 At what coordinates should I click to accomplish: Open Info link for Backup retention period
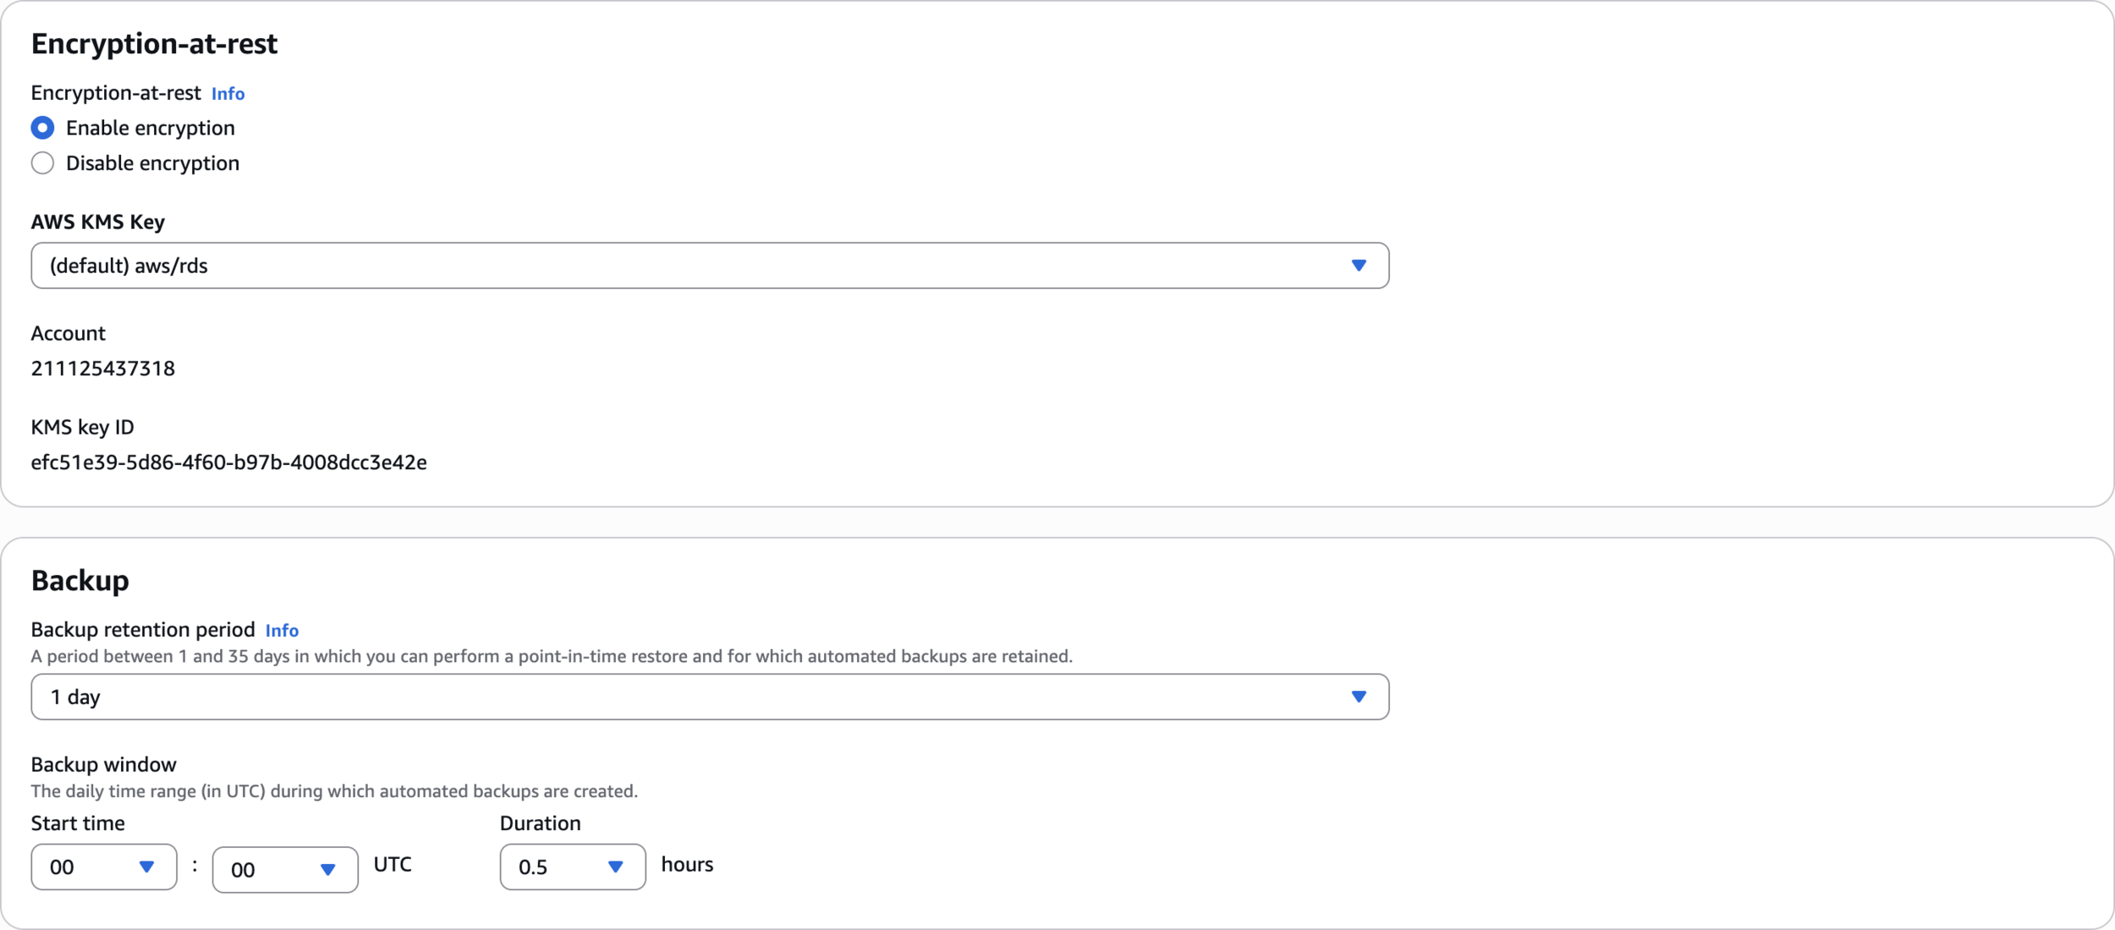point(282,631)
